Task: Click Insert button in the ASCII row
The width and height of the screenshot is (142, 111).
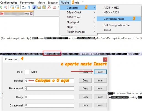Action: tap(100, 72)
